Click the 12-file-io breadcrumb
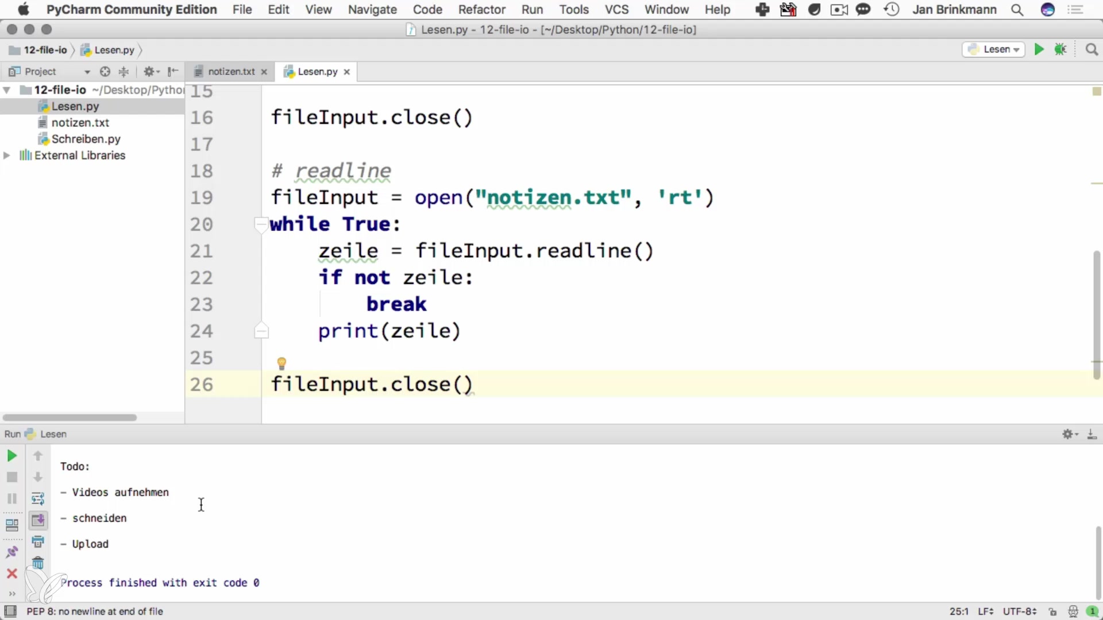Viewport: 1103px width, 620px height. coord(45,50)
